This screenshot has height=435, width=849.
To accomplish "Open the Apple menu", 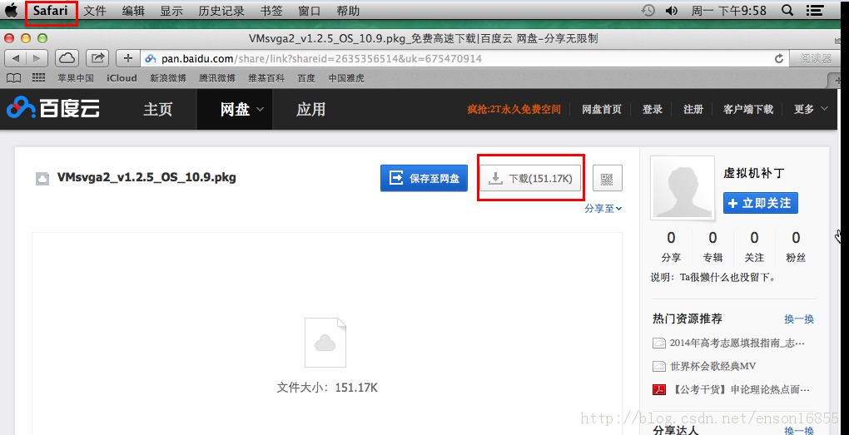I will [x=11, y=10].
